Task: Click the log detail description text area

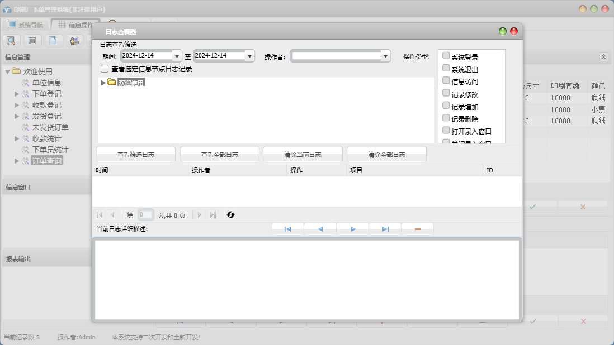Action: click(x=308, y=280)
